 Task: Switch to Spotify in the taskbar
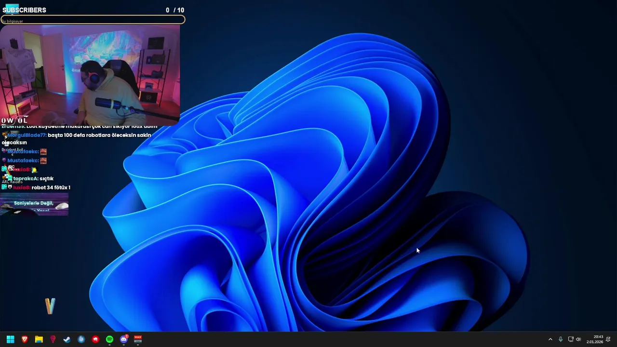pyautogui.click(x=109, y=339)
